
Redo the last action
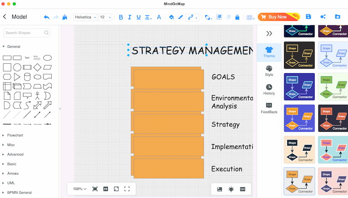(x=56, y=17)
